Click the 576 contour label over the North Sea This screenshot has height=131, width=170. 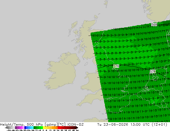click(x=153, y=71)
